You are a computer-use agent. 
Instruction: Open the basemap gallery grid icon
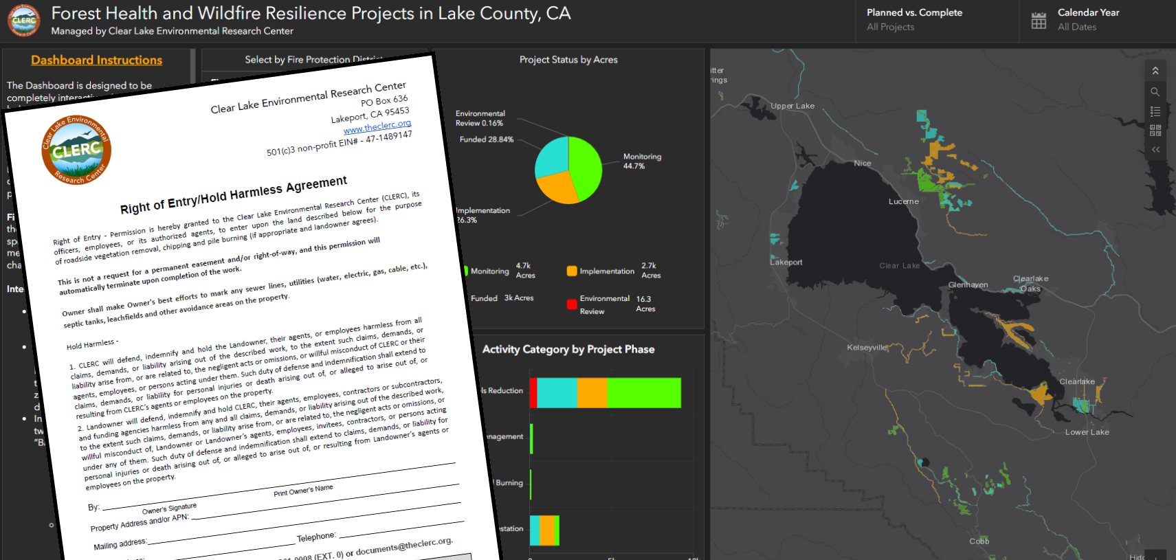(x=1155, y=130)
